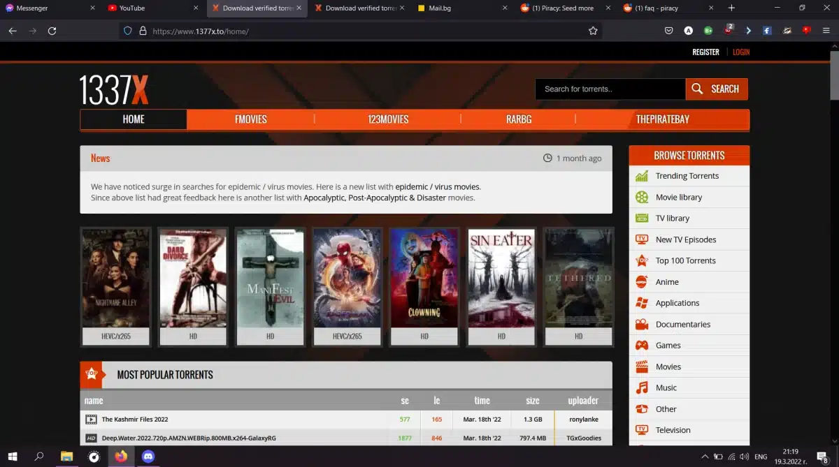The height and width of the screenshot is (467, 839).
Task: Open Apocalyptic, Post-Apocalyptic & Disaster link
Action: (x=375, y=198)
